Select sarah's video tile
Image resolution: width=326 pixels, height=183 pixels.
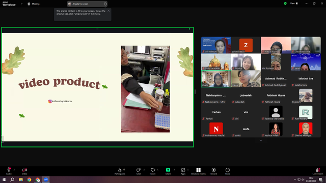[306, 62]
